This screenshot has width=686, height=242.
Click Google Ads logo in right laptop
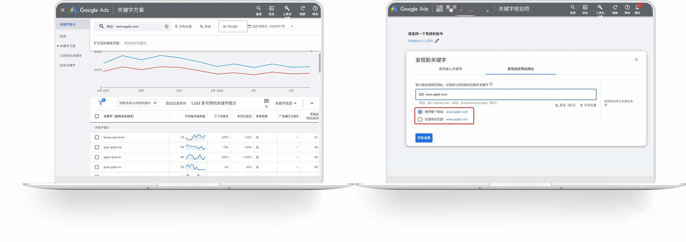click(x=409, y=9)
